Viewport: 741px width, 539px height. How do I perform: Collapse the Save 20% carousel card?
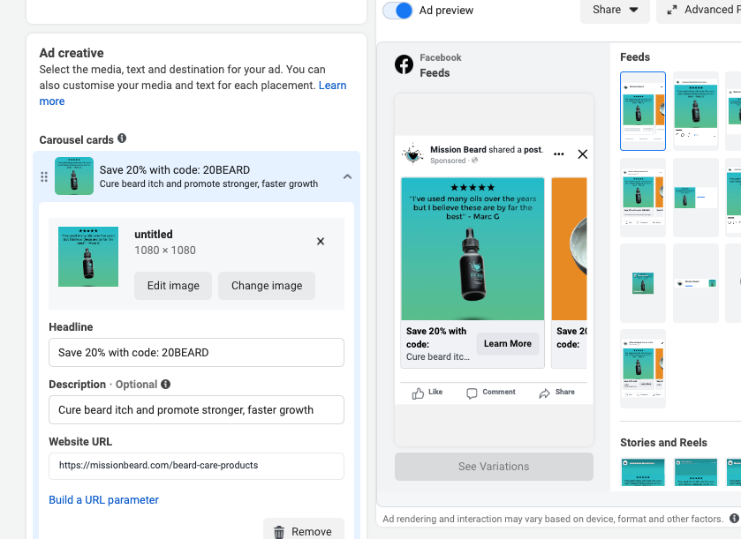coord(347,176)
